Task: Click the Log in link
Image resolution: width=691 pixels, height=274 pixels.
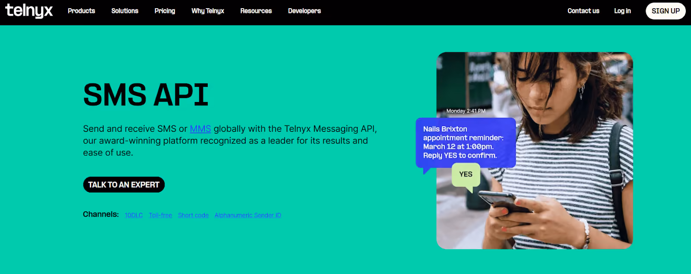Action: (622, 11)
